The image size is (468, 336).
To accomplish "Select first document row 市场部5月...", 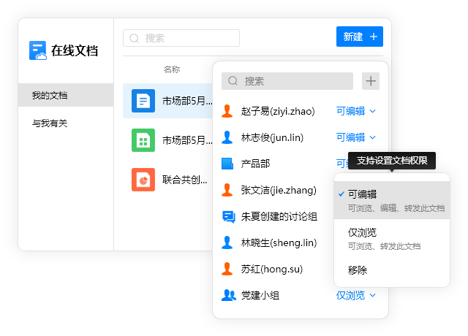I will pos(167,101).
